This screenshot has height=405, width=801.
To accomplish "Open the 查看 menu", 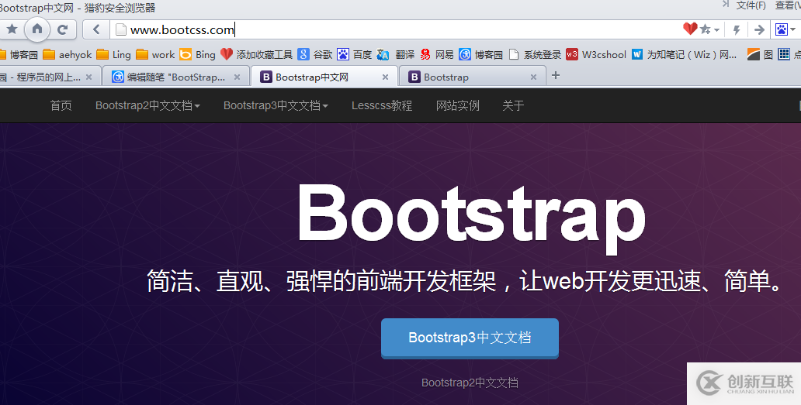I will tap(788, 5).
